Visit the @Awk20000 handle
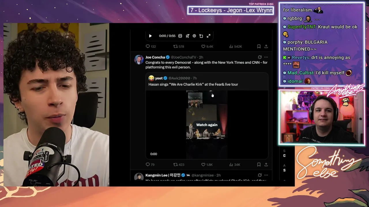The image size is (369, 207). [179, 78]
